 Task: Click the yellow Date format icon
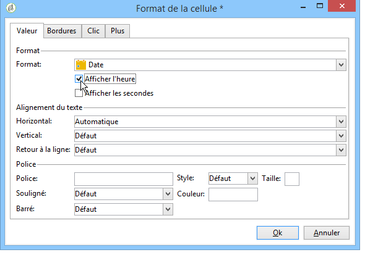[80, 64]
